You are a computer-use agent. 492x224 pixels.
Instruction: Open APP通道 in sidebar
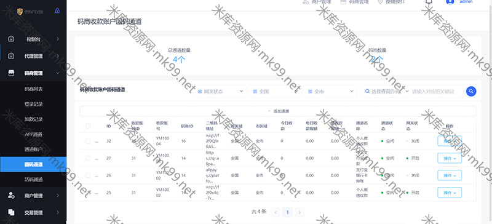click(34, 134)
